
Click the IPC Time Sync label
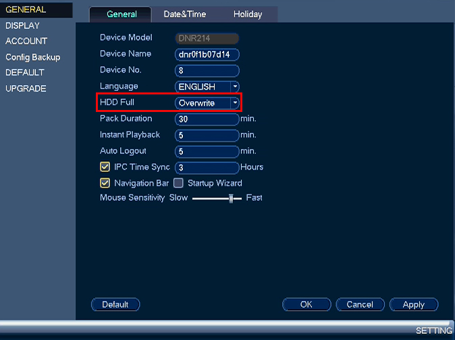click(x=142, y=167)
